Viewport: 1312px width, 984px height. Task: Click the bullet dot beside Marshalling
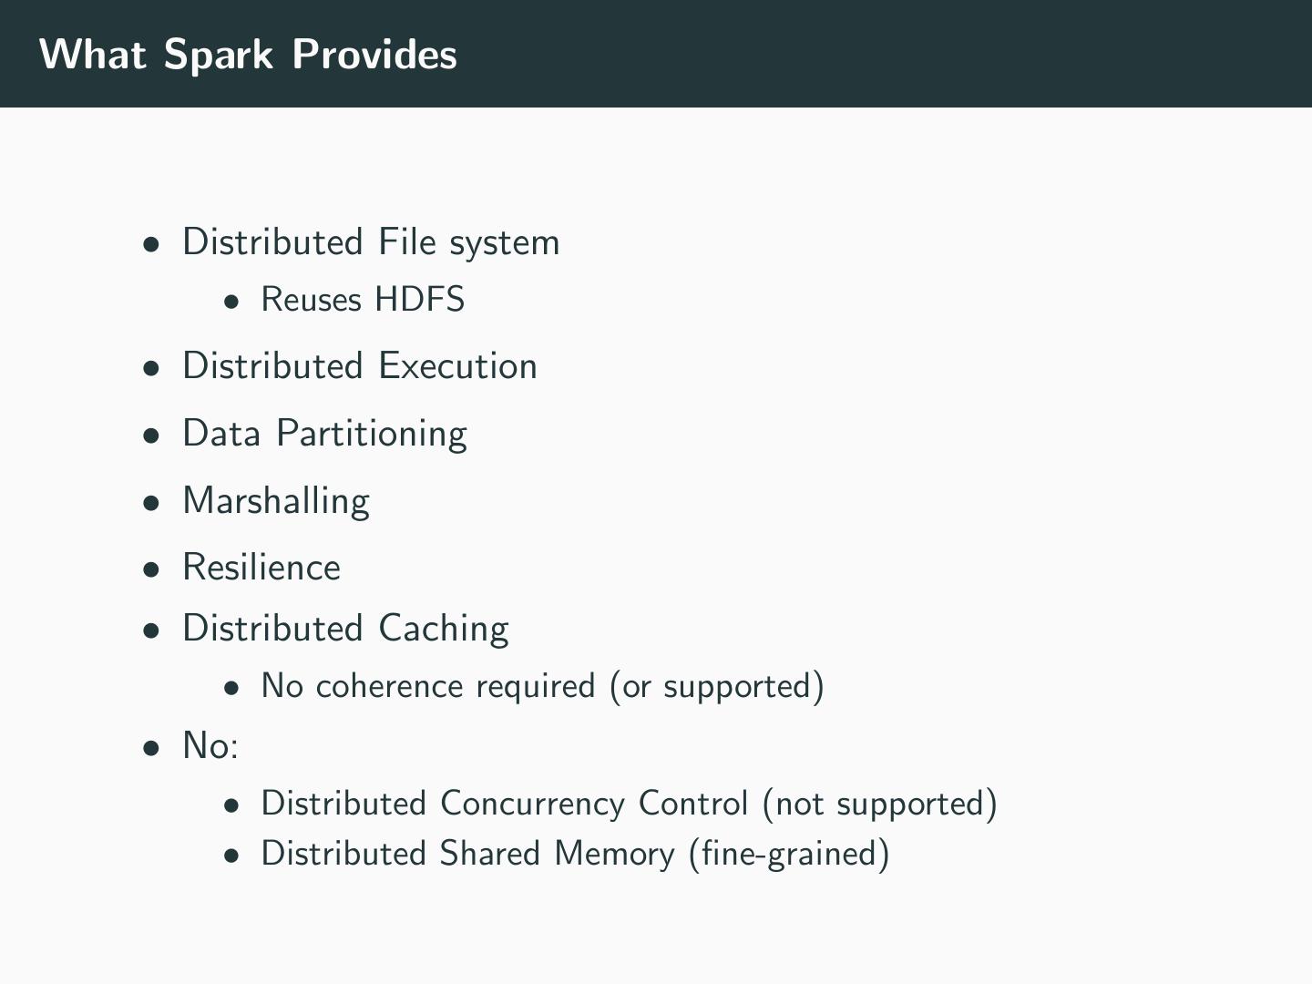(x=152, y=504)
